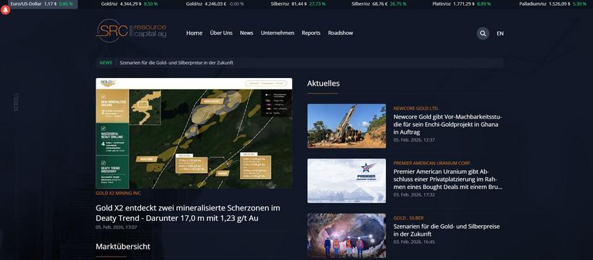Click the Premier American Uranium logo thumbnail
This screenshot has width=593, height=260.
[x=347, y=181]
